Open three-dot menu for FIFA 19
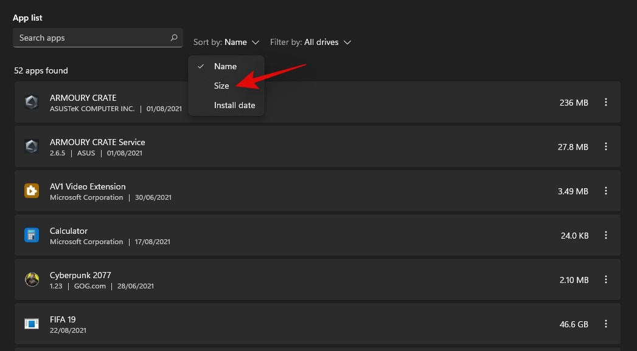 pos(605,324)
